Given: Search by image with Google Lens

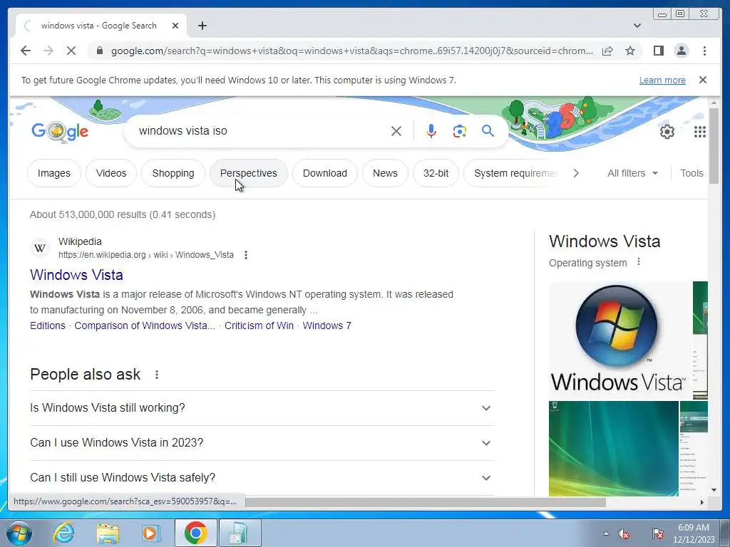Looking at the screenshot, I should [460, 131].
